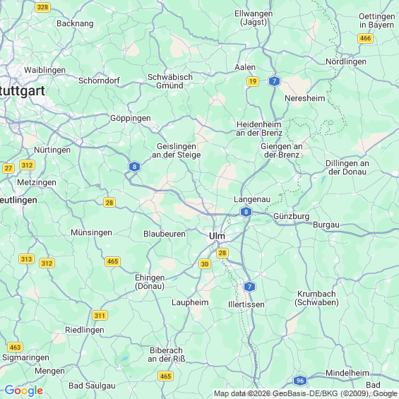Click the A8 motorway shield near Geislingen

(x=134, y=167)
